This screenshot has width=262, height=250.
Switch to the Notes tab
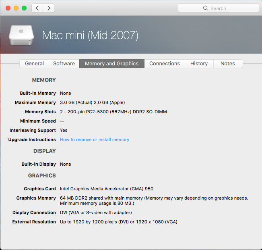point(228,64)
